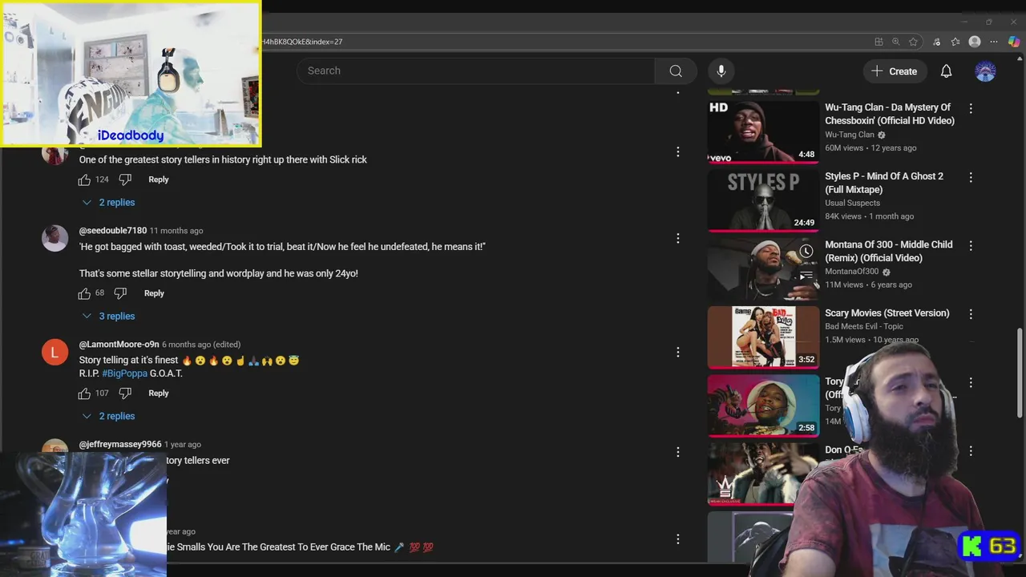The image size is (1026, 577).
Task: Start voice search with the microphone icon
Action: click(721, 71)
